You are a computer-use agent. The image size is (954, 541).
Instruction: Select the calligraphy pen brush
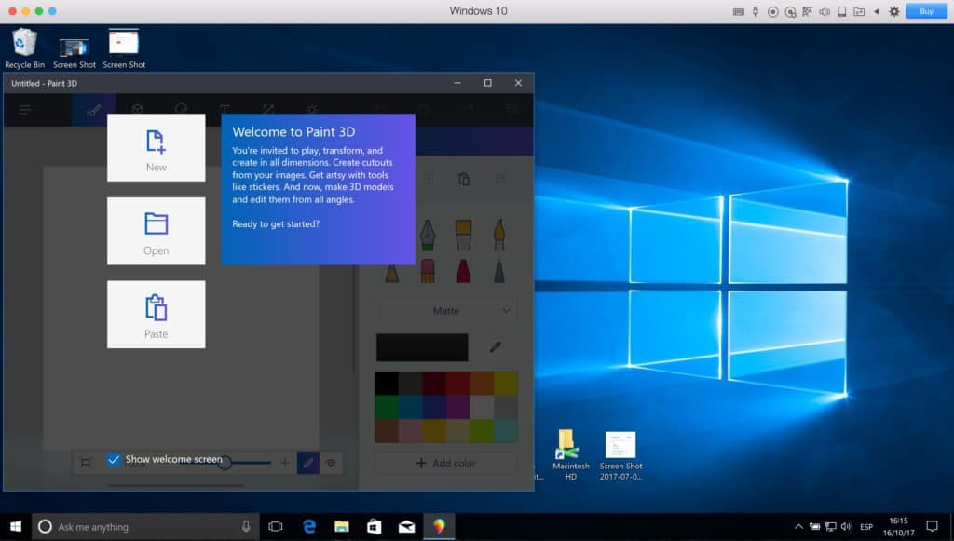[428, 235]
